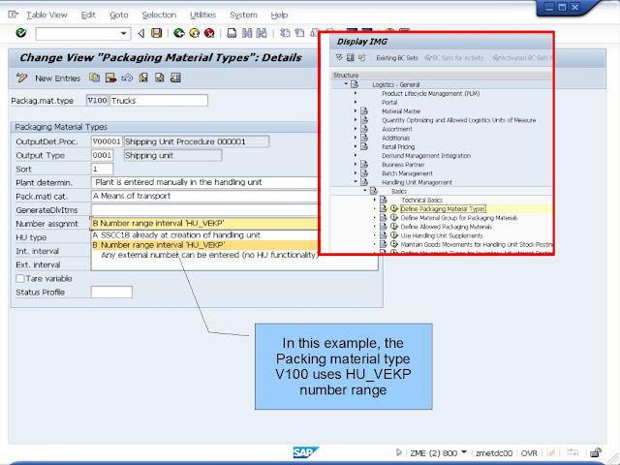The image size is (620, 465).
Task: Select Any external number can be entered option
Action: tap(209, 255)
